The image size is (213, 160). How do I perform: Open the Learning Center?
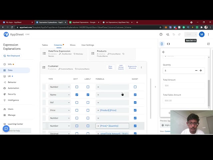[15, 124]
